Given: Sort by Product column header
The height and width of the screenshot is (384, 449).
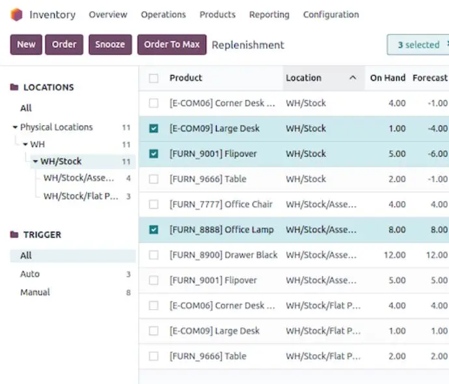Looking at the screenshot, I should [x=186, y=78].
